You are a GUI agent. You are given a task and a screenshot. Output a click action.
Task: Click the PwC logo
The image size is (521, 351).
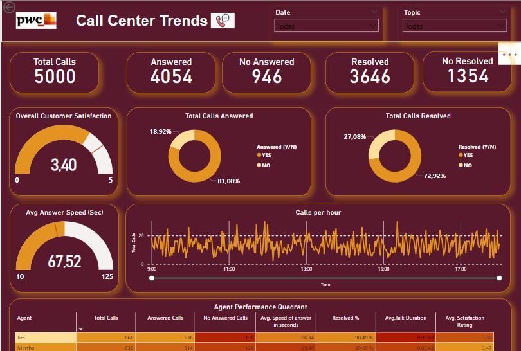click(x=36, y=21)
